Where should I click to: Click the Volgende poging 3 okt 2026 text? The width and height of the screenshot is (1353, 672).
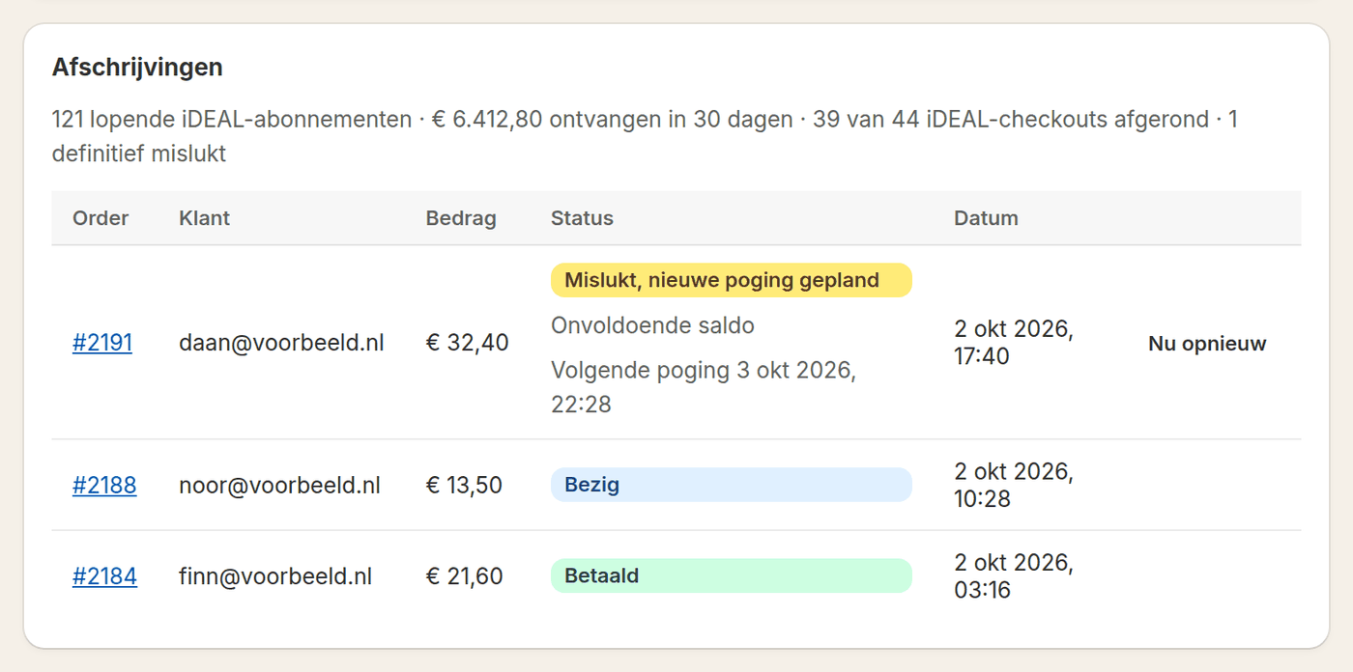pos(704,386)
